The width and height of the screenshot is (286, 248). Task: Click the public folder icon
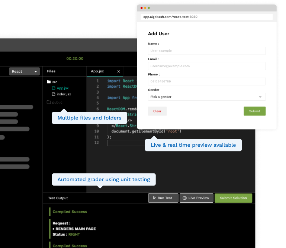(48, 102)
